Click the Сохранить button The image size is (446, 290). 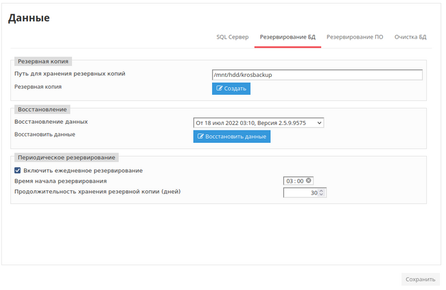click(420, 279)
